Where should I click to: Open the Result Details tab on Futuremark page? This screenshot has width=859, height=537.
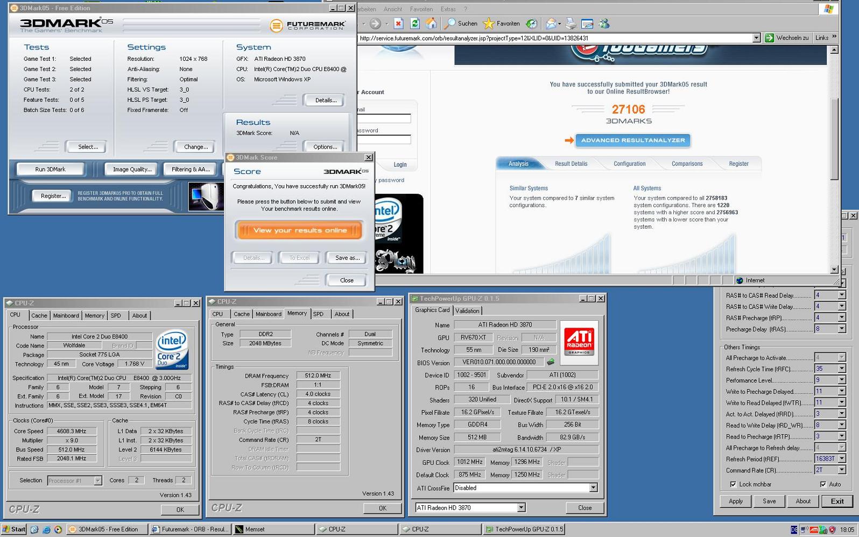point(571,164)
